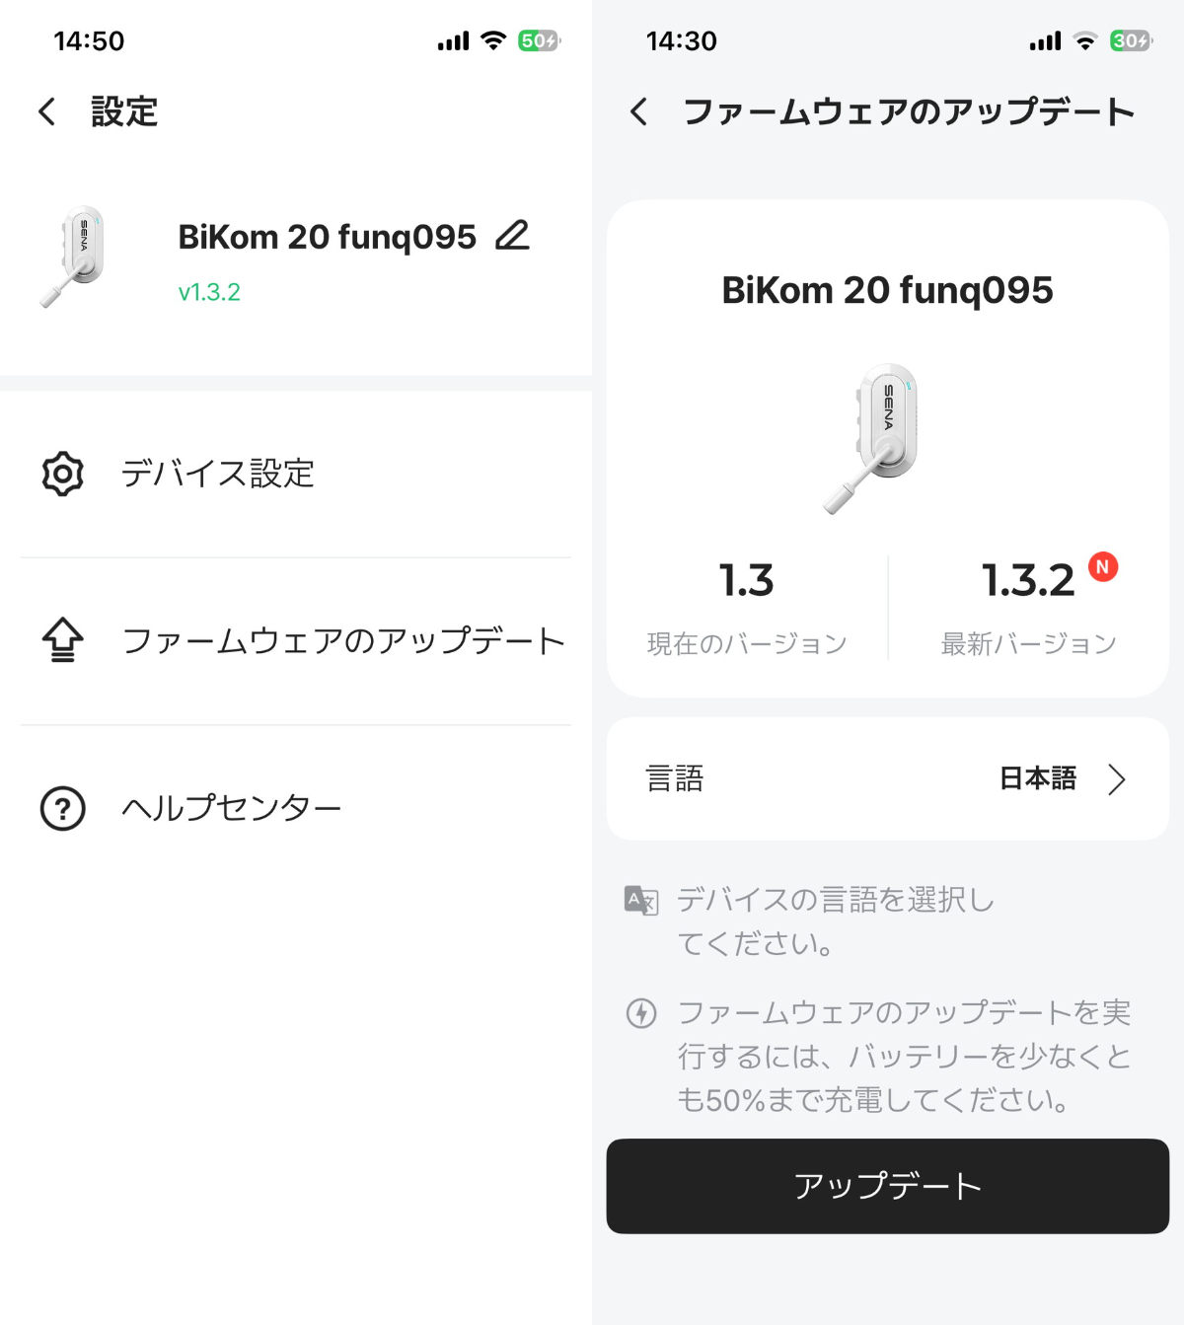Go back from the 設定 screen
1184x1325 pixels.
[x=46, y=111]
